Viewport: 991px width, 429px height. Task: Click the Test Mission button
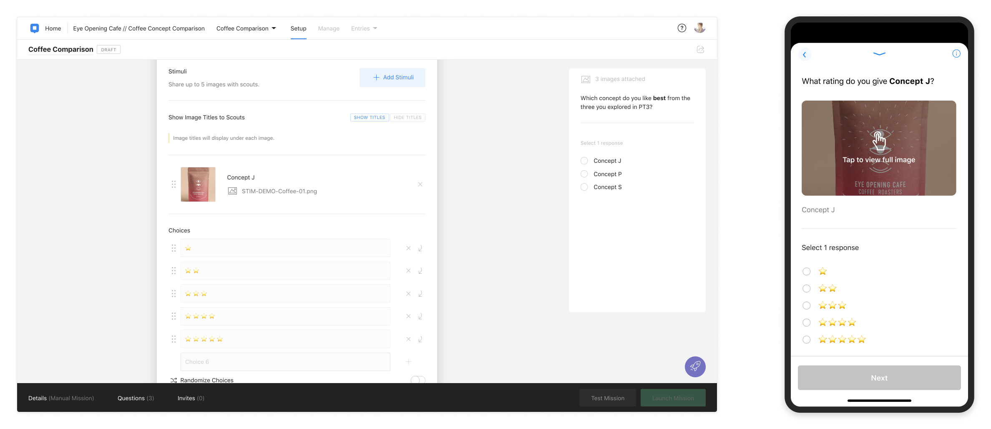(x=608, y=398)
